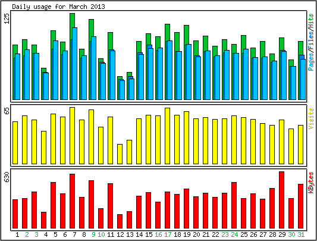Select green weekend day label 16
The image size is (317, 241).
coord(158,234)
